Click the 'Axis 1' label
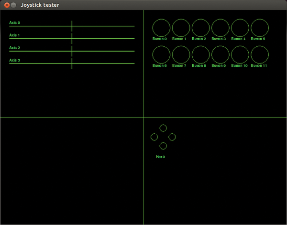Image resolution: width=287 pixels, height=225 pixels. pos(14,35)
